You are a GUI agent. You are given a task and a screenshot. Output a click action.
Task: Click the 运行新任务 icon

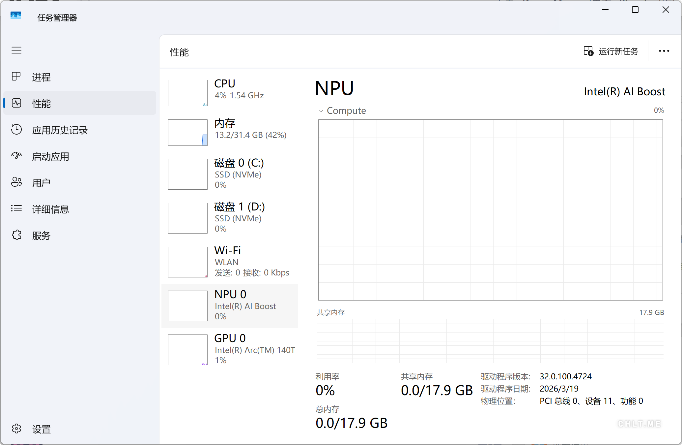pos(588,51)
